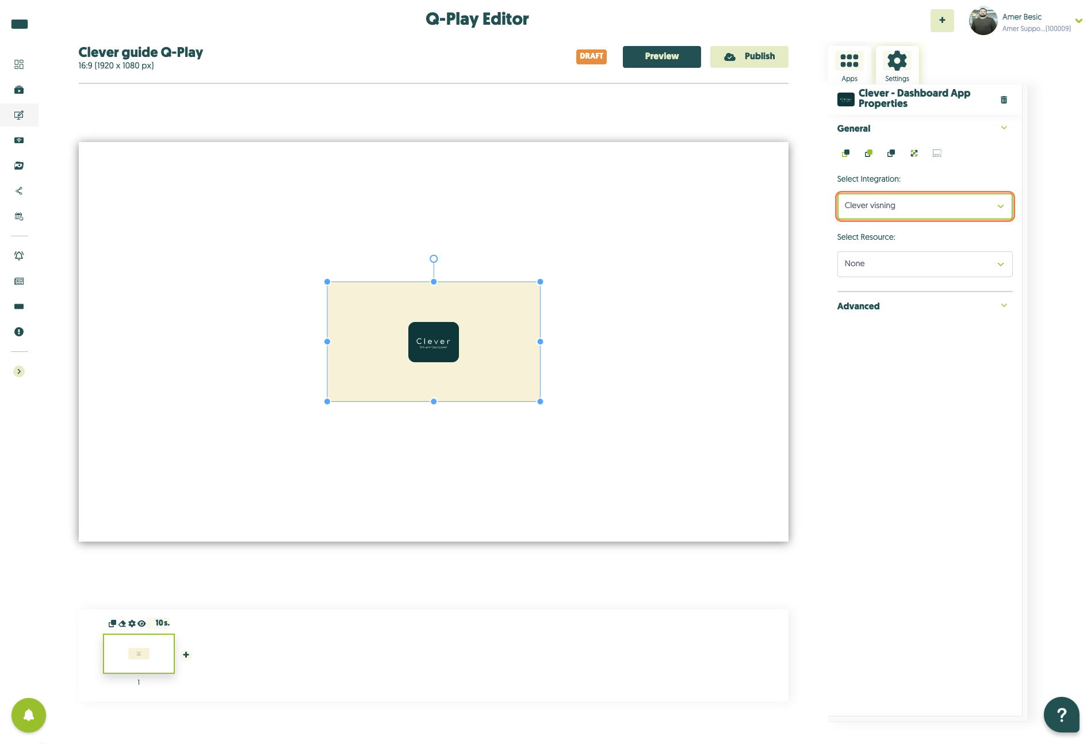
Task: Open the dashboard grid icon in sidebar
Action: pyautogui.click(x=19, y=64)
